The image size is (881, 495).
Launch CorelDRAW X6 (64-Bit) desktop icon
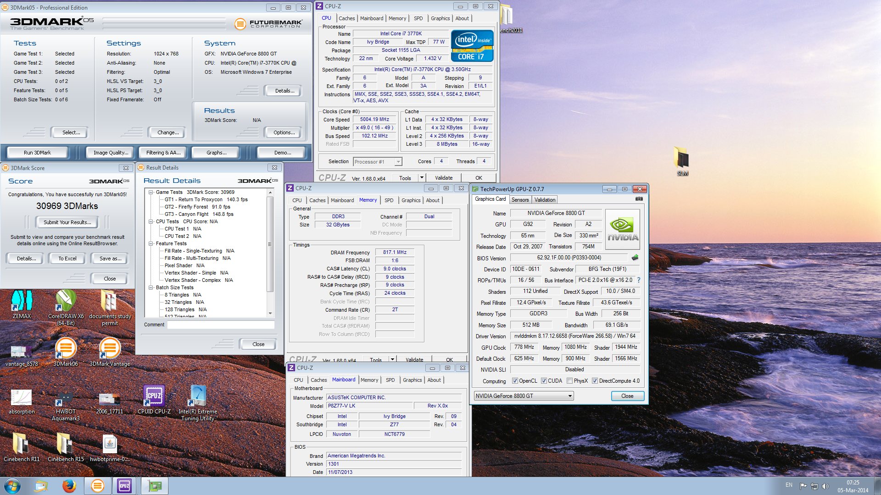tap(66, 308)
